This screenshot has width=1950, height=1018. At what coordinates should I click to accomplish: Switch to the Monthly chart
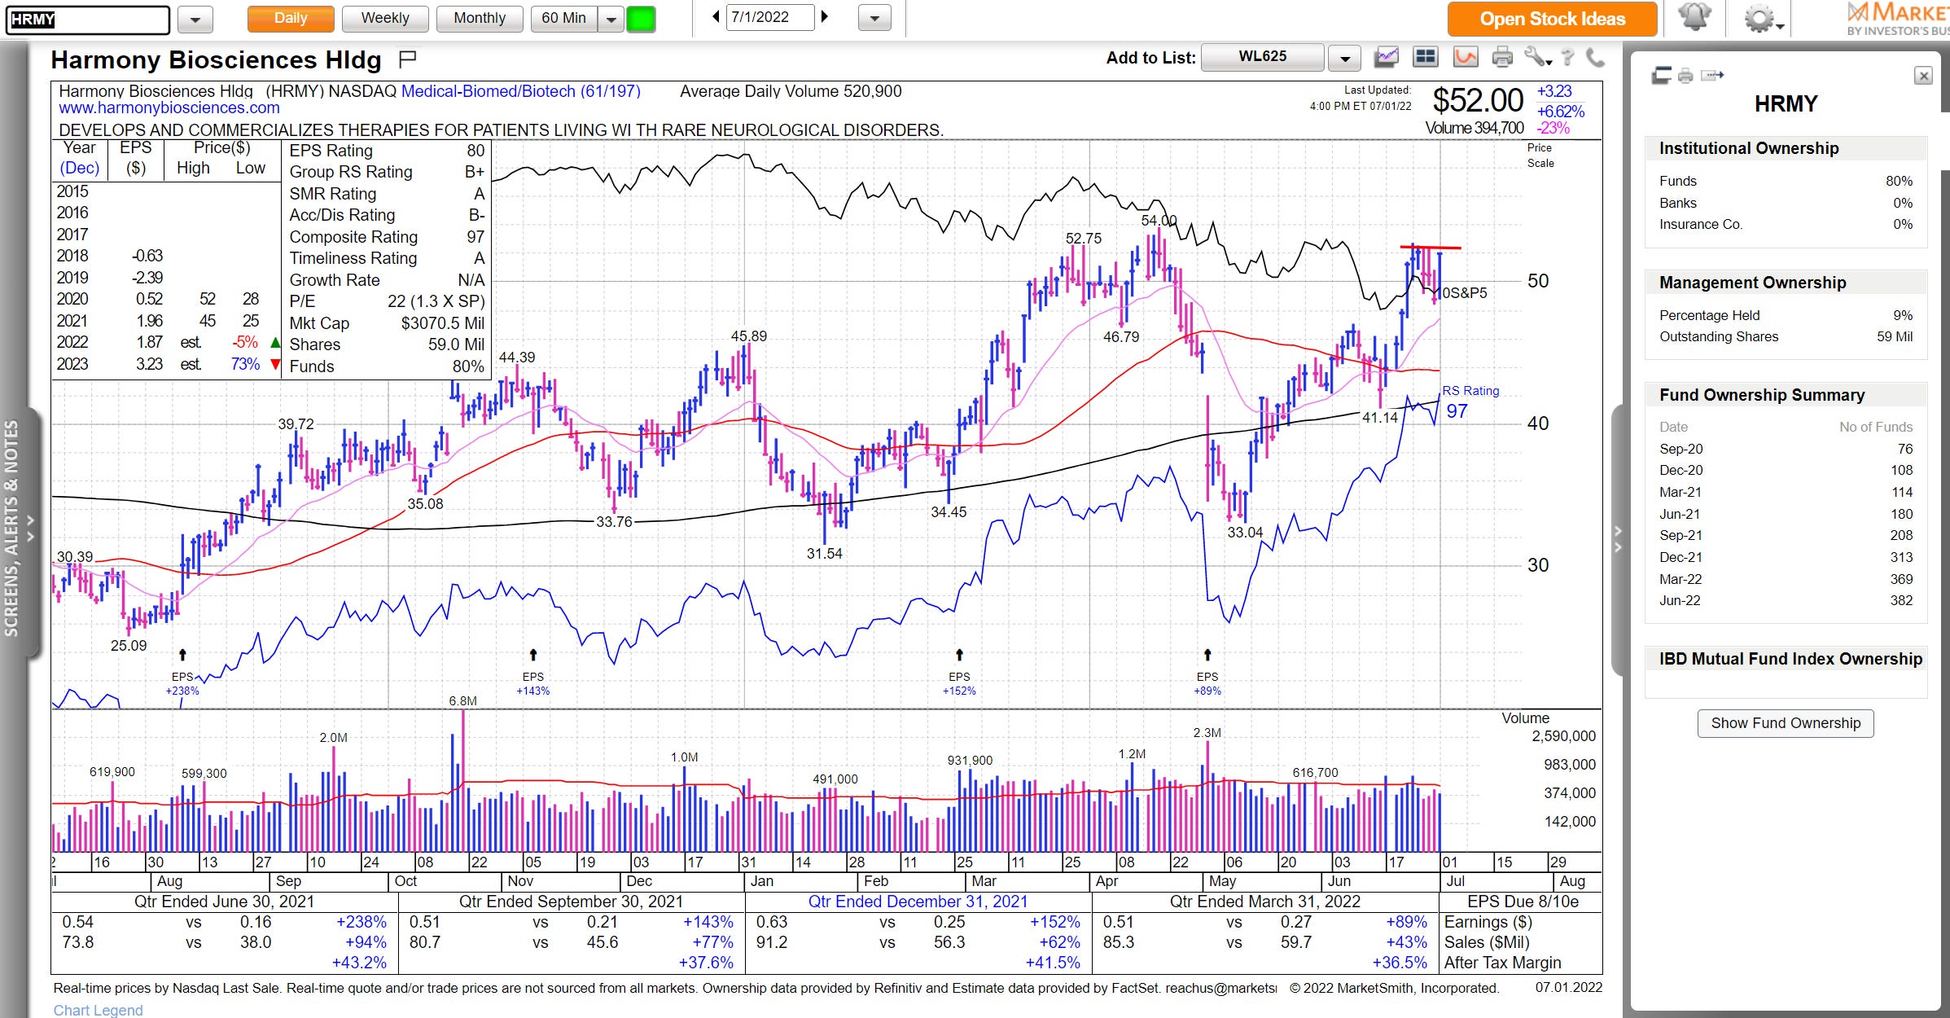click(480, 19)
